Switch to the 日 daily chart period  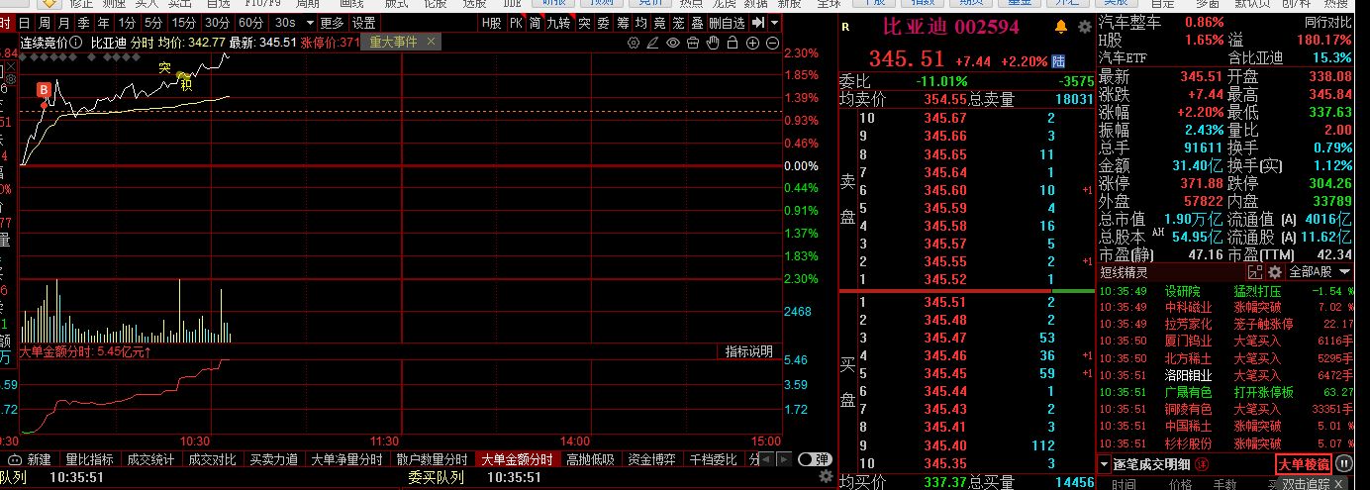pos(26,23)
